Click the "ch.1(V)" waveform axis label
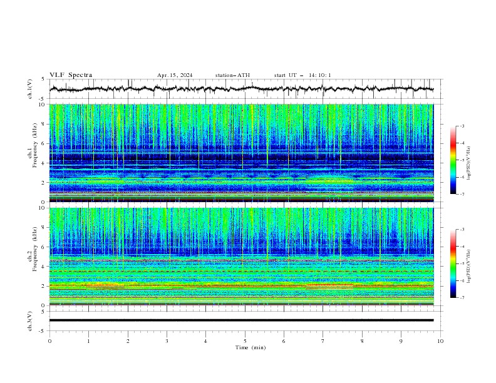 click(30, 89)
